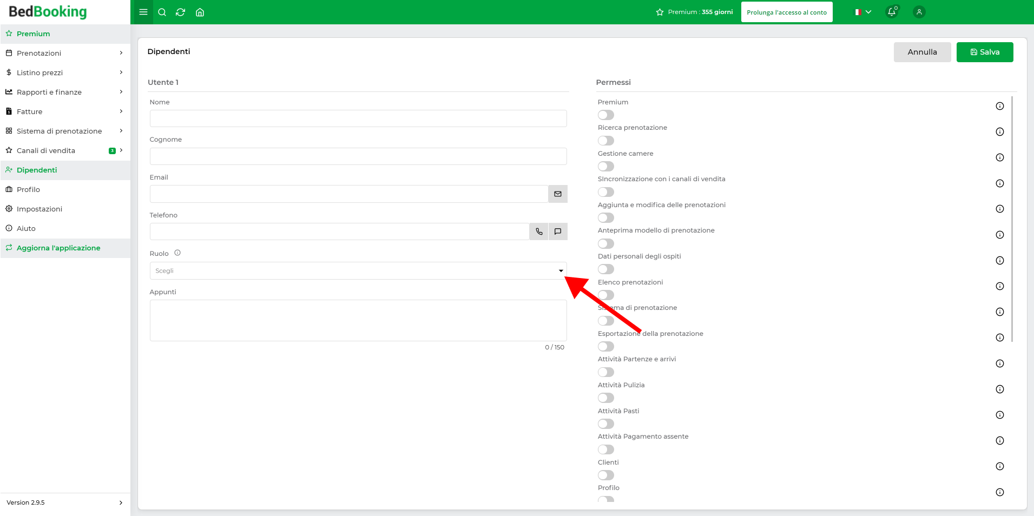Toggle Anteprima modello di prenotazione switch
Viewport: 1034px width, 516px height.
click(x=606, y=243)
